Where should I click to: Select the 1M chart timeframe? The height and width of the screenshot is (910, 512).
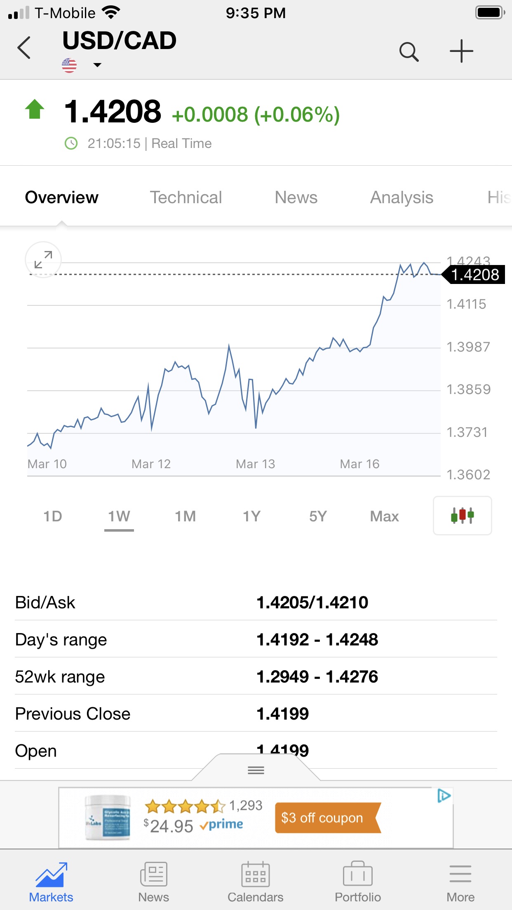pos(185,516)
